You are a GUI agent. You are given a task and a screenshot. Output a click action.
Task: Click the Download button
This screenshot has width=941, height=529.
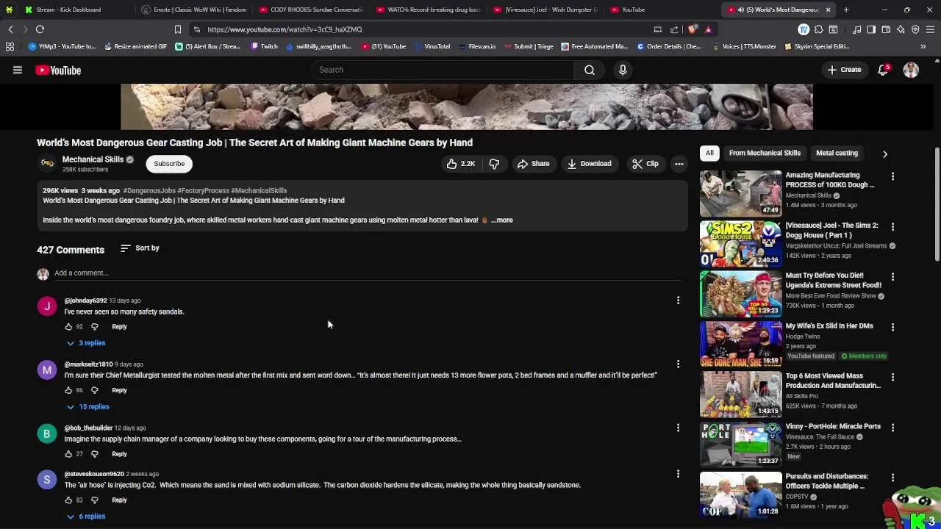pyautogui.click(x=589, y=164)
